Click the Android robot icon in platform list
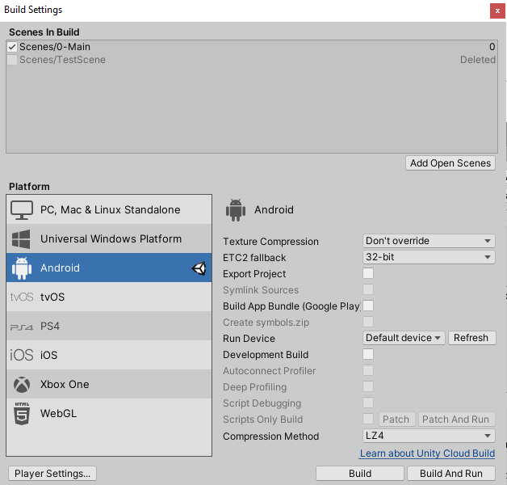This screenshot has height=485, width=507. (x=22, y=268)
